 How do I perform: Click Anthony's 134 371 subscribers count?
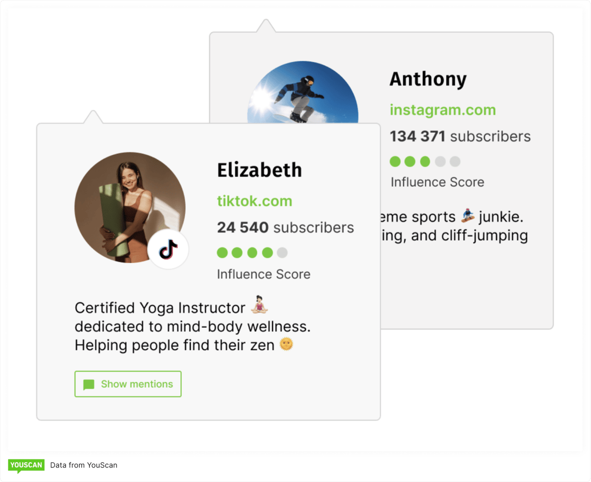click(x=460, y=137)
